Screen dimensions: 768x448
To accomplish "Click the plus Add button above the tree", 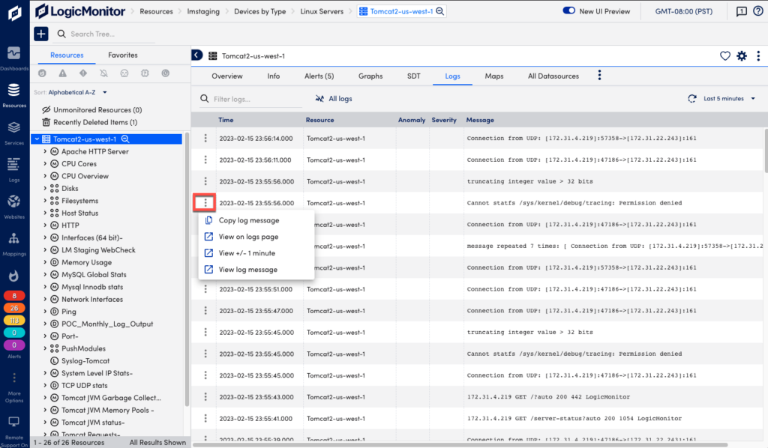I will tap(41, 34).
